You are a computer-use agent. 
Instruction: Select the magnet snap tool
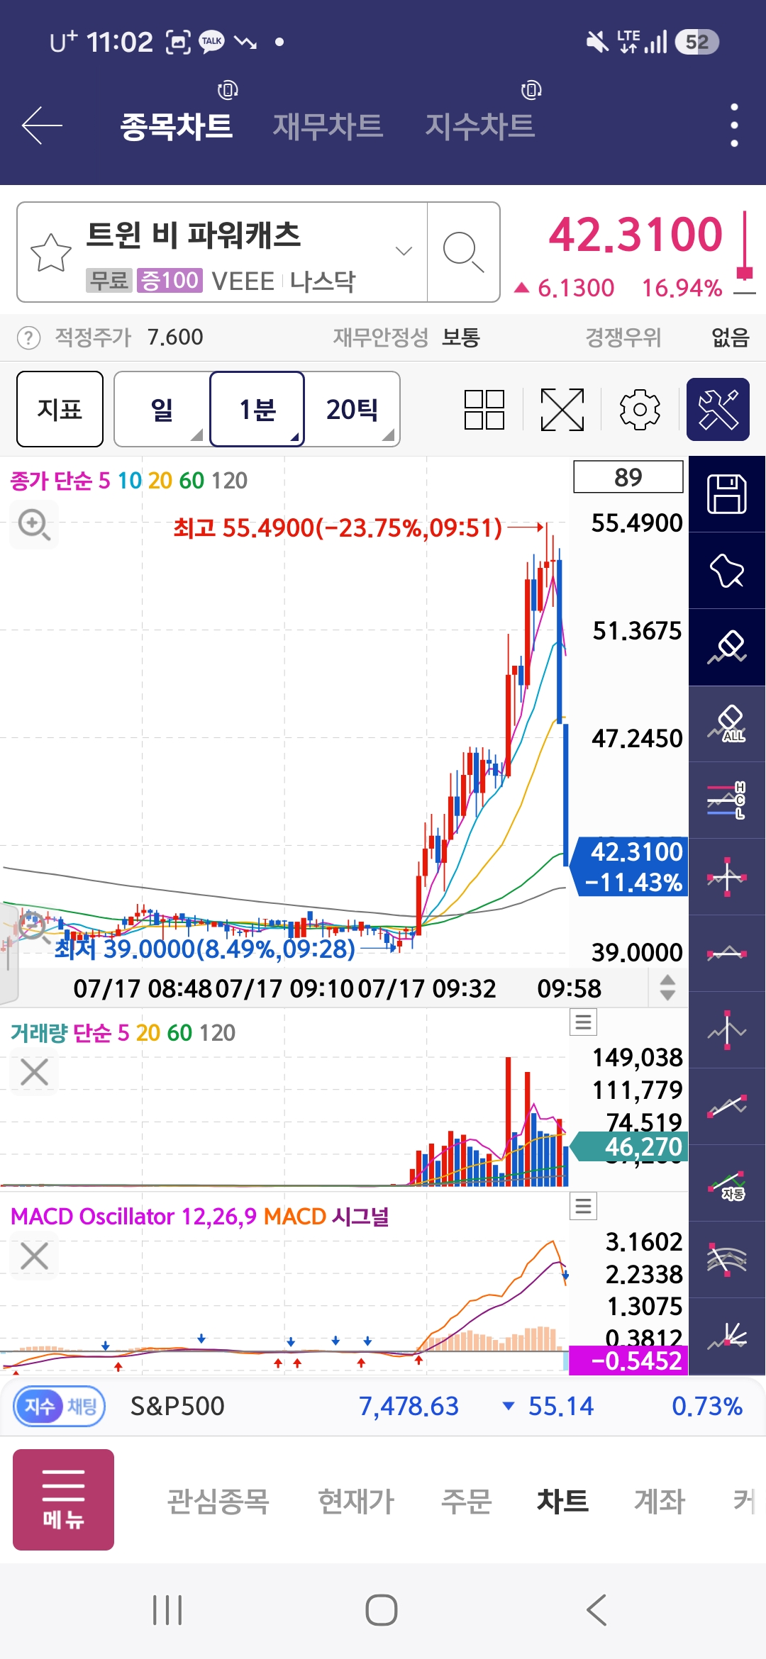click(727, 571)
